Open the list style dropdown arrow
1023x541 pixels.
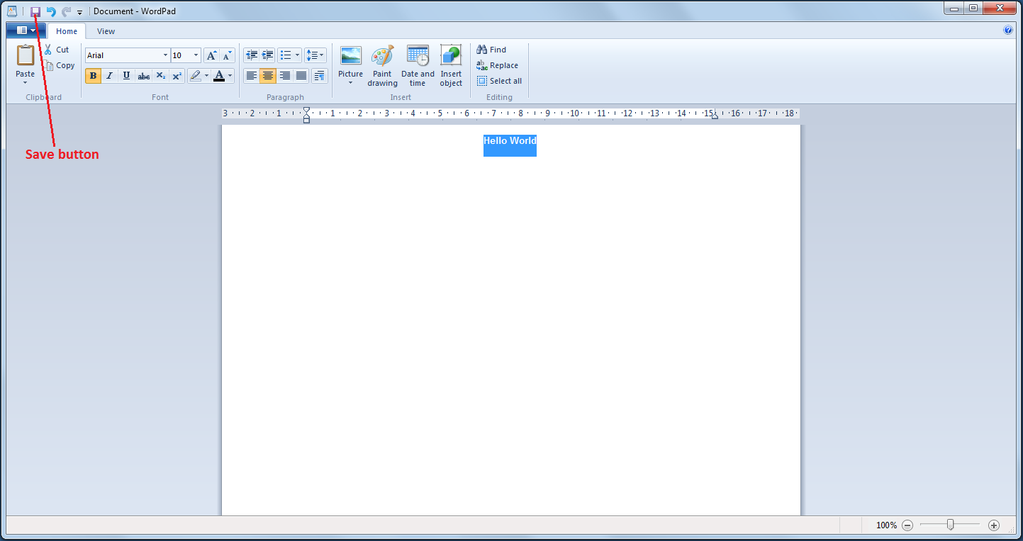click(x=298, y=55)
